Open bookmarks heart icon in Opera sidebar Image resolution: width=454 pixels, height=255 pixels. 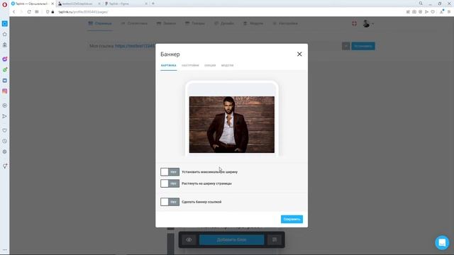point(5,130)
